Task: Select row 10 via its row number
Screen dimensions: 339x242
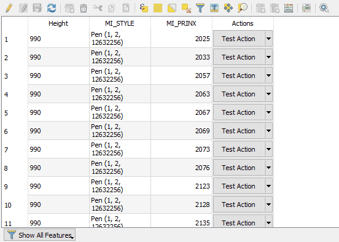Action: (x=15, y=205)
